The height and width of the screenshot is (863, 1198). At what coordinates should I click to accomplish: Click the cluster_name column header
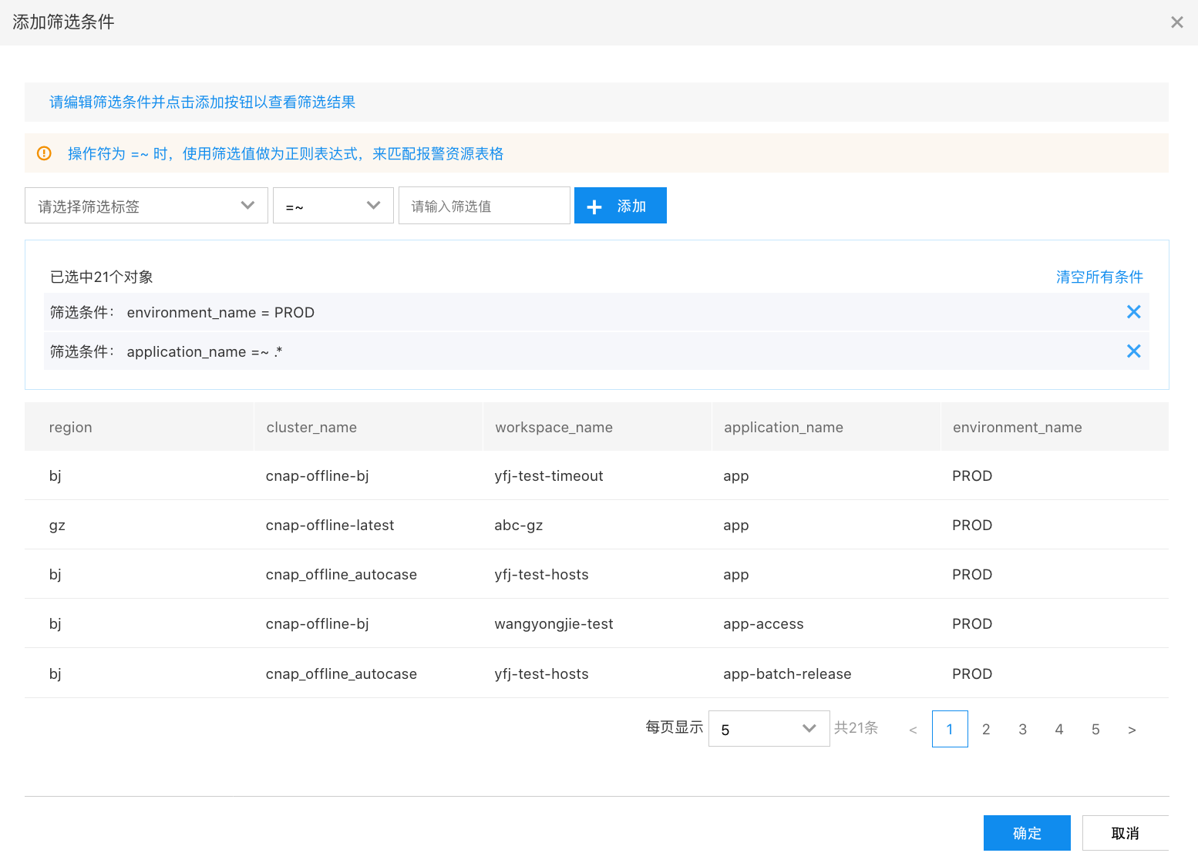coord(368,427)
